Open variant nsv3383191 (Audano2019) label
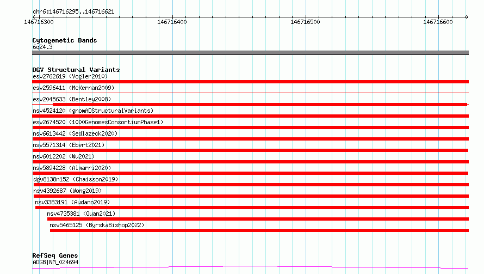 click(72, 202)
